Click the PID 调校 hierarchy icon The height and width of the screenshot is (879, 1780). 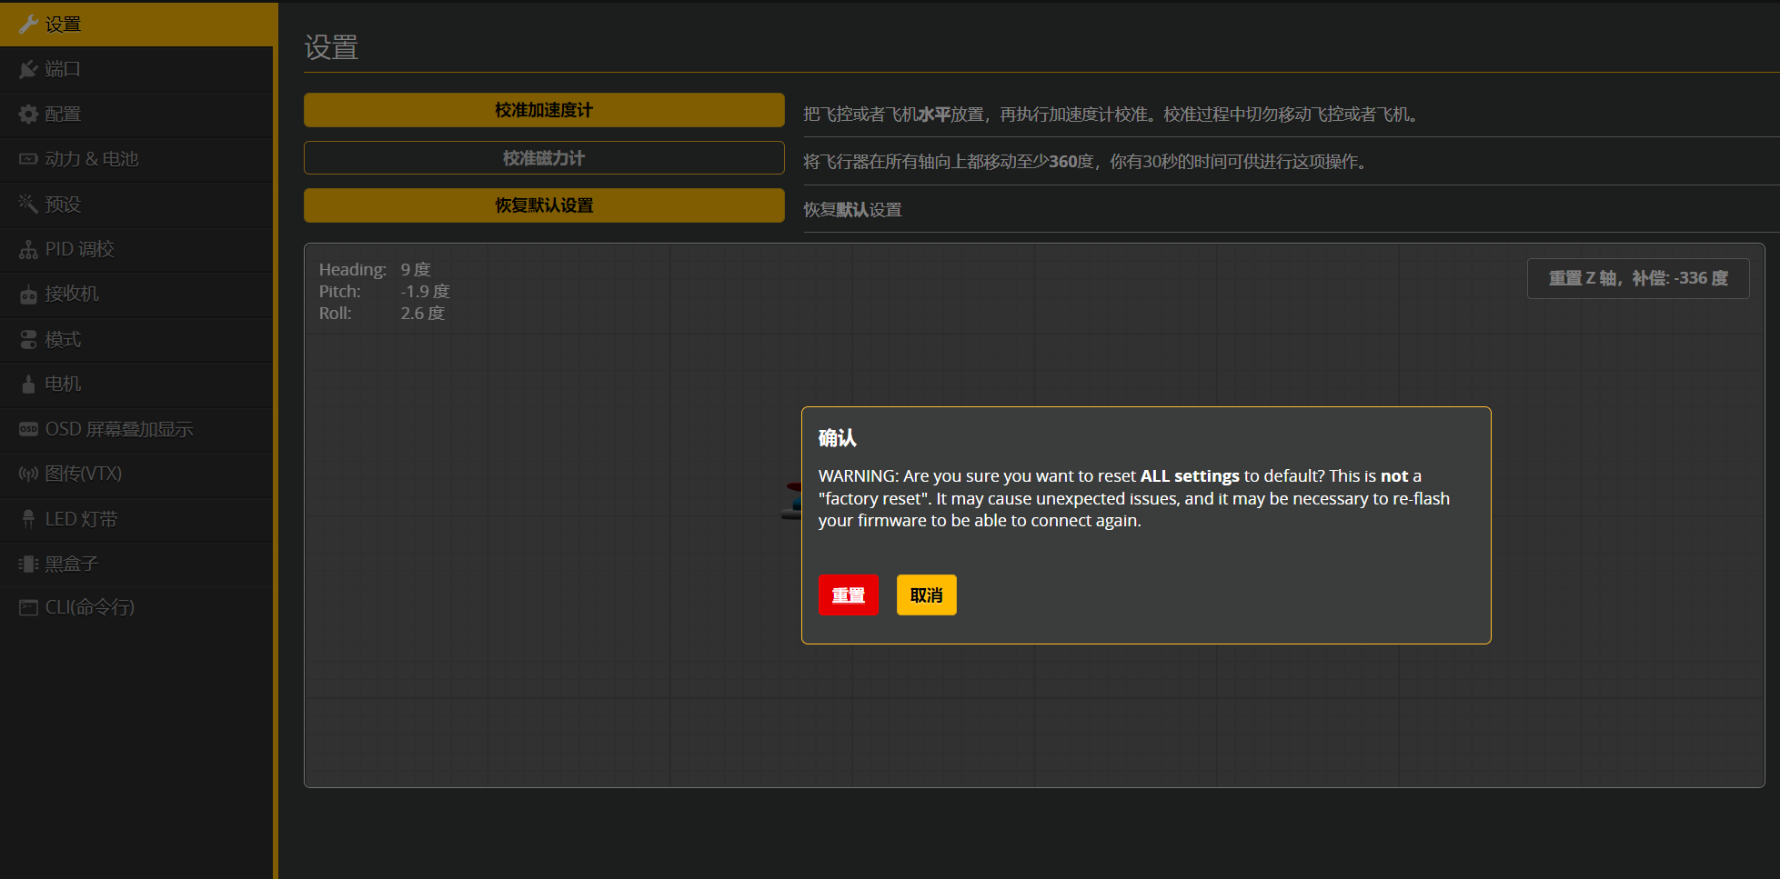(28, 249)
